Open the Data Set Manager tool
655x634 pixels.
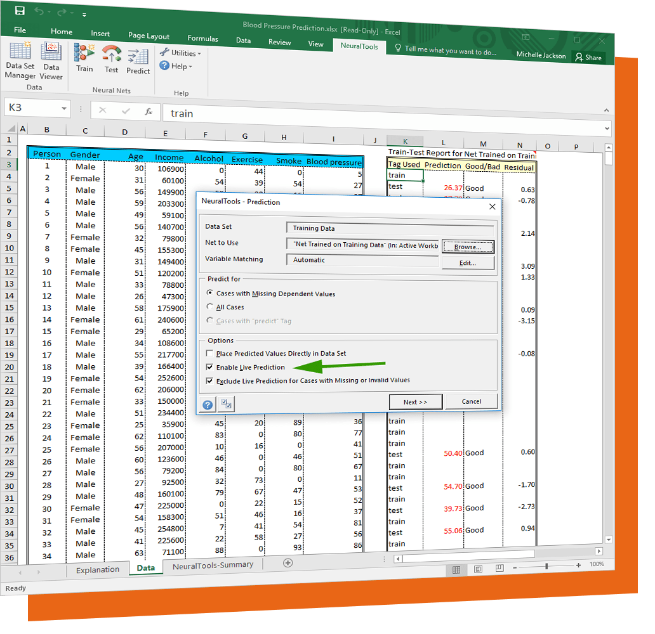click(20, 60)
